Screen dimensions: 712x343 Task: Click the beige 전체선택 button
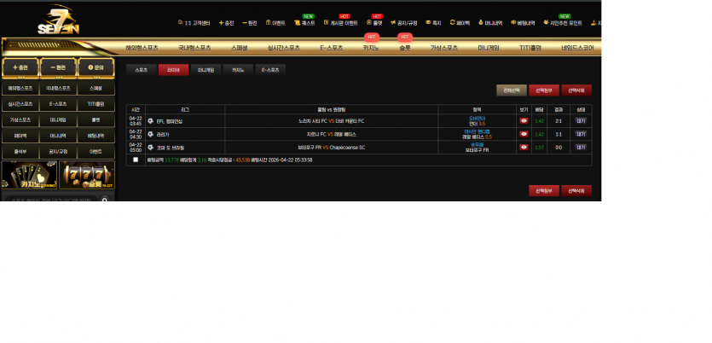click(512, 90)
